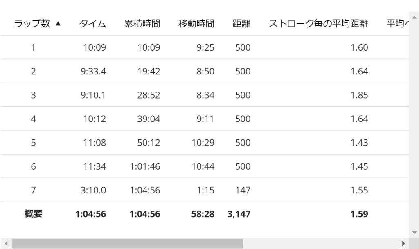Screen dimensions: 419x249
Task: Click vertical scrollbar down arrow
Action: (414, 233)
